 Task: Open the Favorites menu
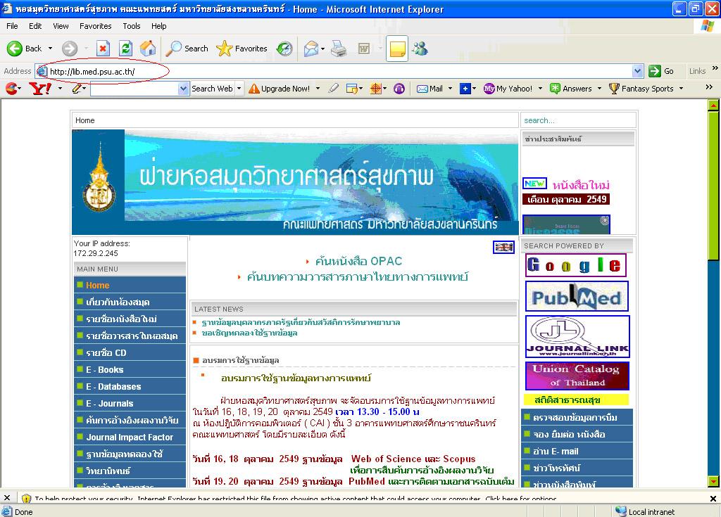point(95,26)
